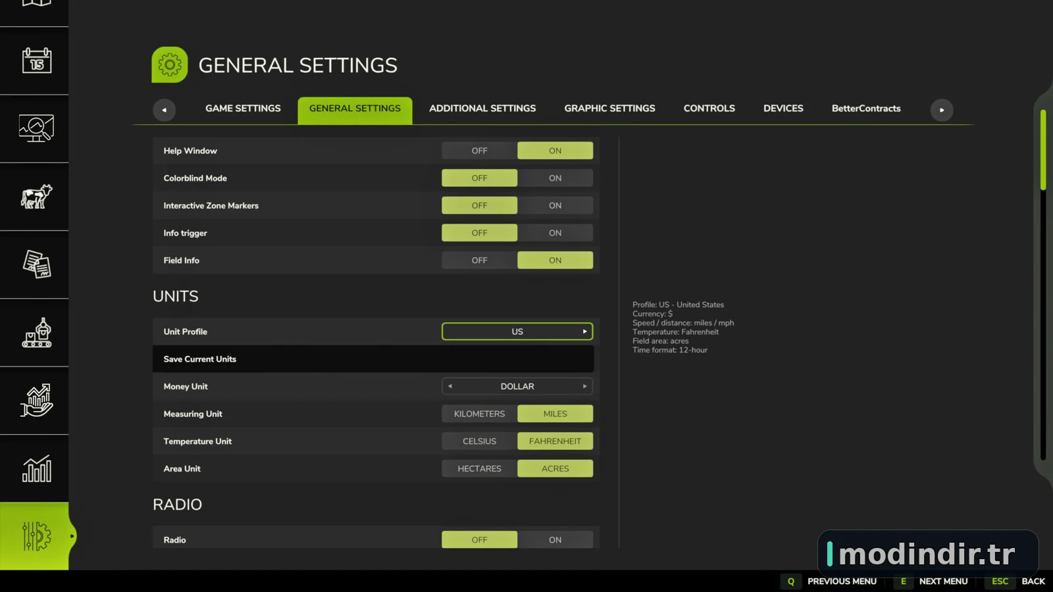Screen dimensions: 1053x592
Task: Open the animals cow icon
Action: [x=36, y=197]
